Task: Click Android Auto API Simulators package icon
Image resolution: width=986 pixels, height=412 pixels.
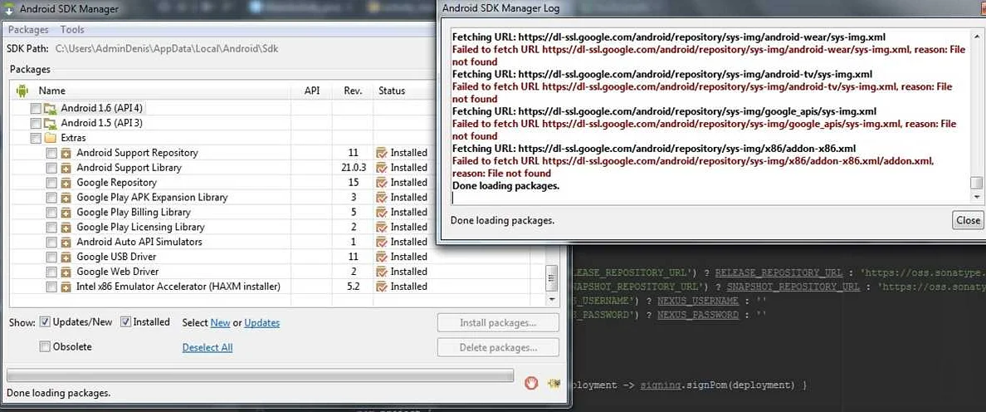Action: pos(66,243)
